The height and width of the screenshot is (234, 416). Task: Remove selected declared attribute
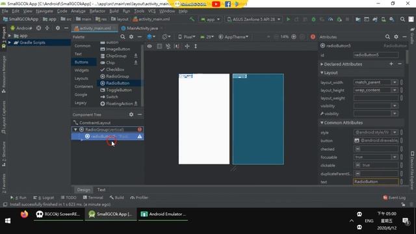(400, 64)
